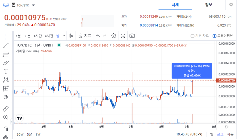Viewport: 237px width, 139px height.
Task: Click the TradingView logo on chart
Action: click(20, 118)
